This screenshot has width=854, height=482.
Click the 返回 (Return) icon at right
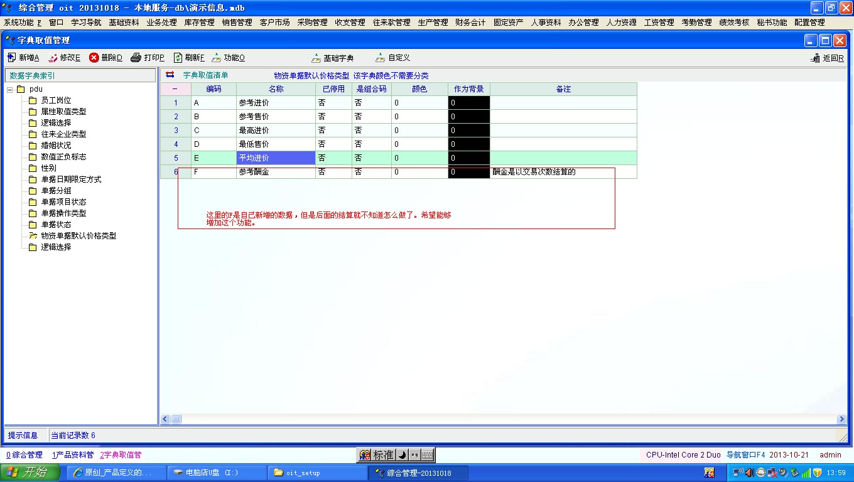[816, 58]
